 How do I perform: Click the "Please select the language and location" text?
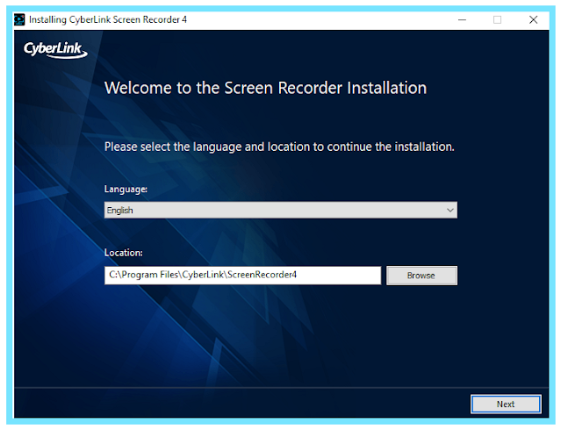coord(279,147)
